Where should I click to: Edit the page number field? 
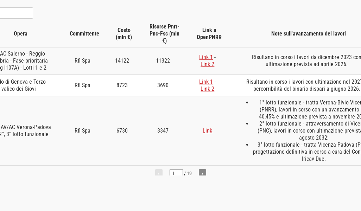pos(176,173)
